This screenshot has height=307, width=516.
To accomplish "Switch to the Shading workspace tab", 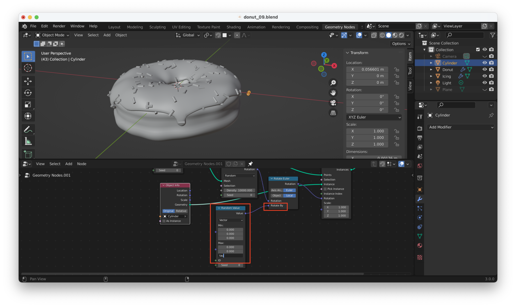I will tap(233, 27).
